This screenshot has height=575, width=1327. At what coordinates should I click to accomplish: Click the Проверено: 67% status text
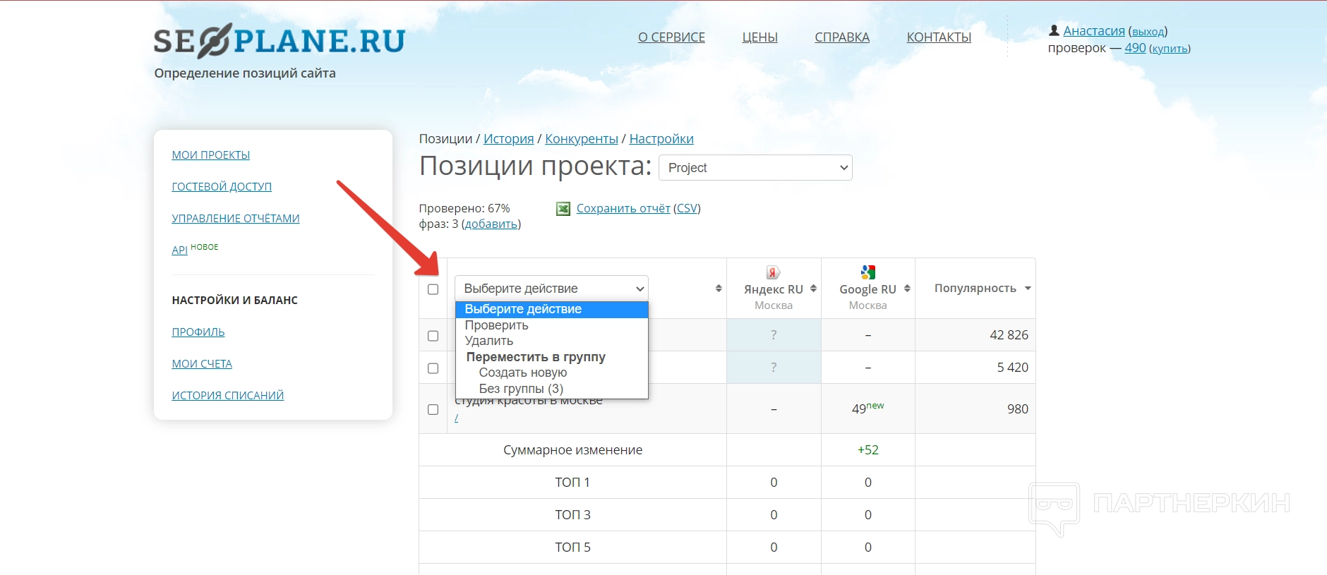pos(464,208)
